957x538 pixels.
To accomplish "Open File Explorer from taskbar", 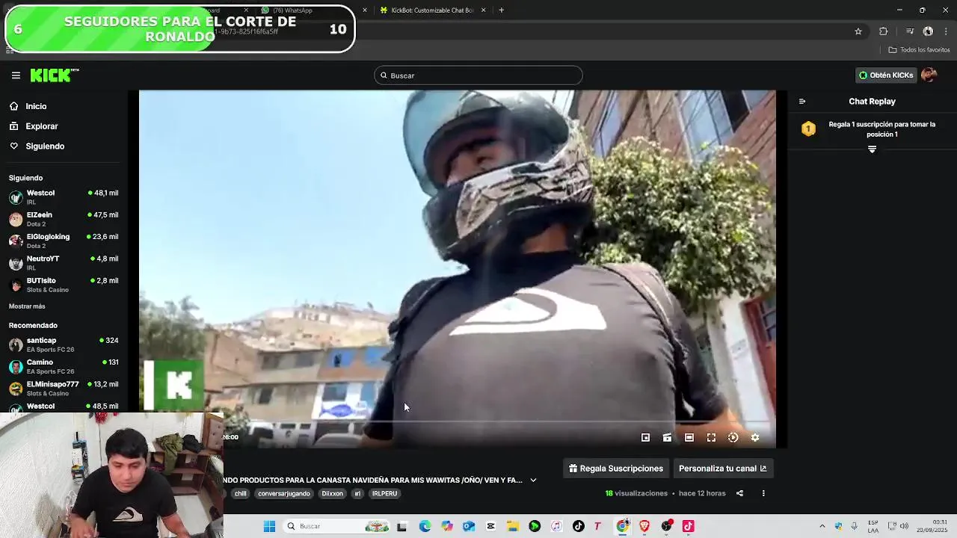I will pyautogui.click(x=512, y=526).
